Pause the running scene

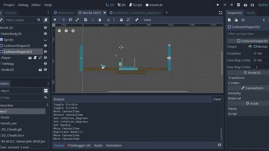pyautogui.click(x=225, y=5)
